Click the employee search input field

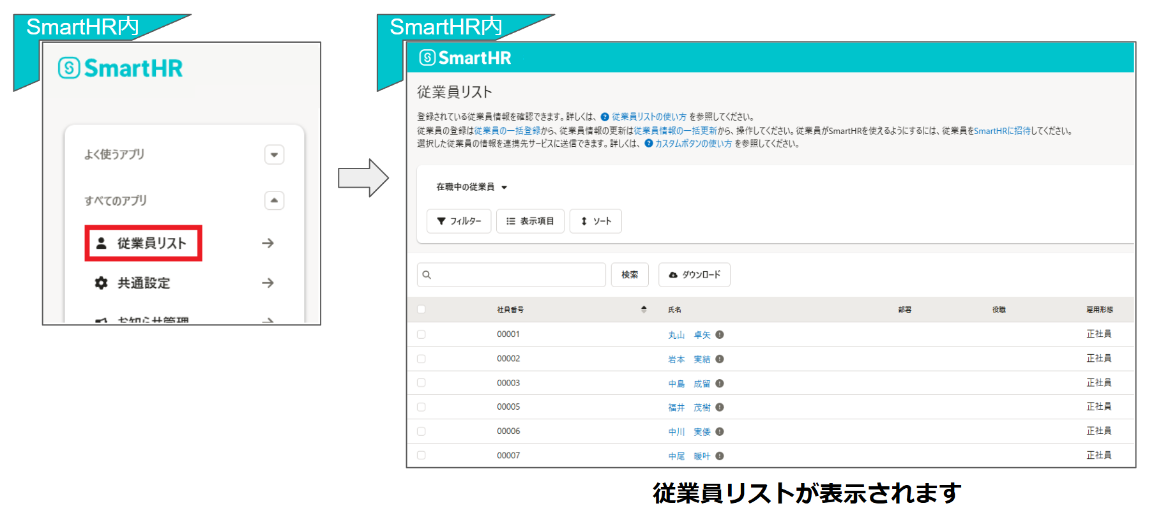[x=511, y=274]
